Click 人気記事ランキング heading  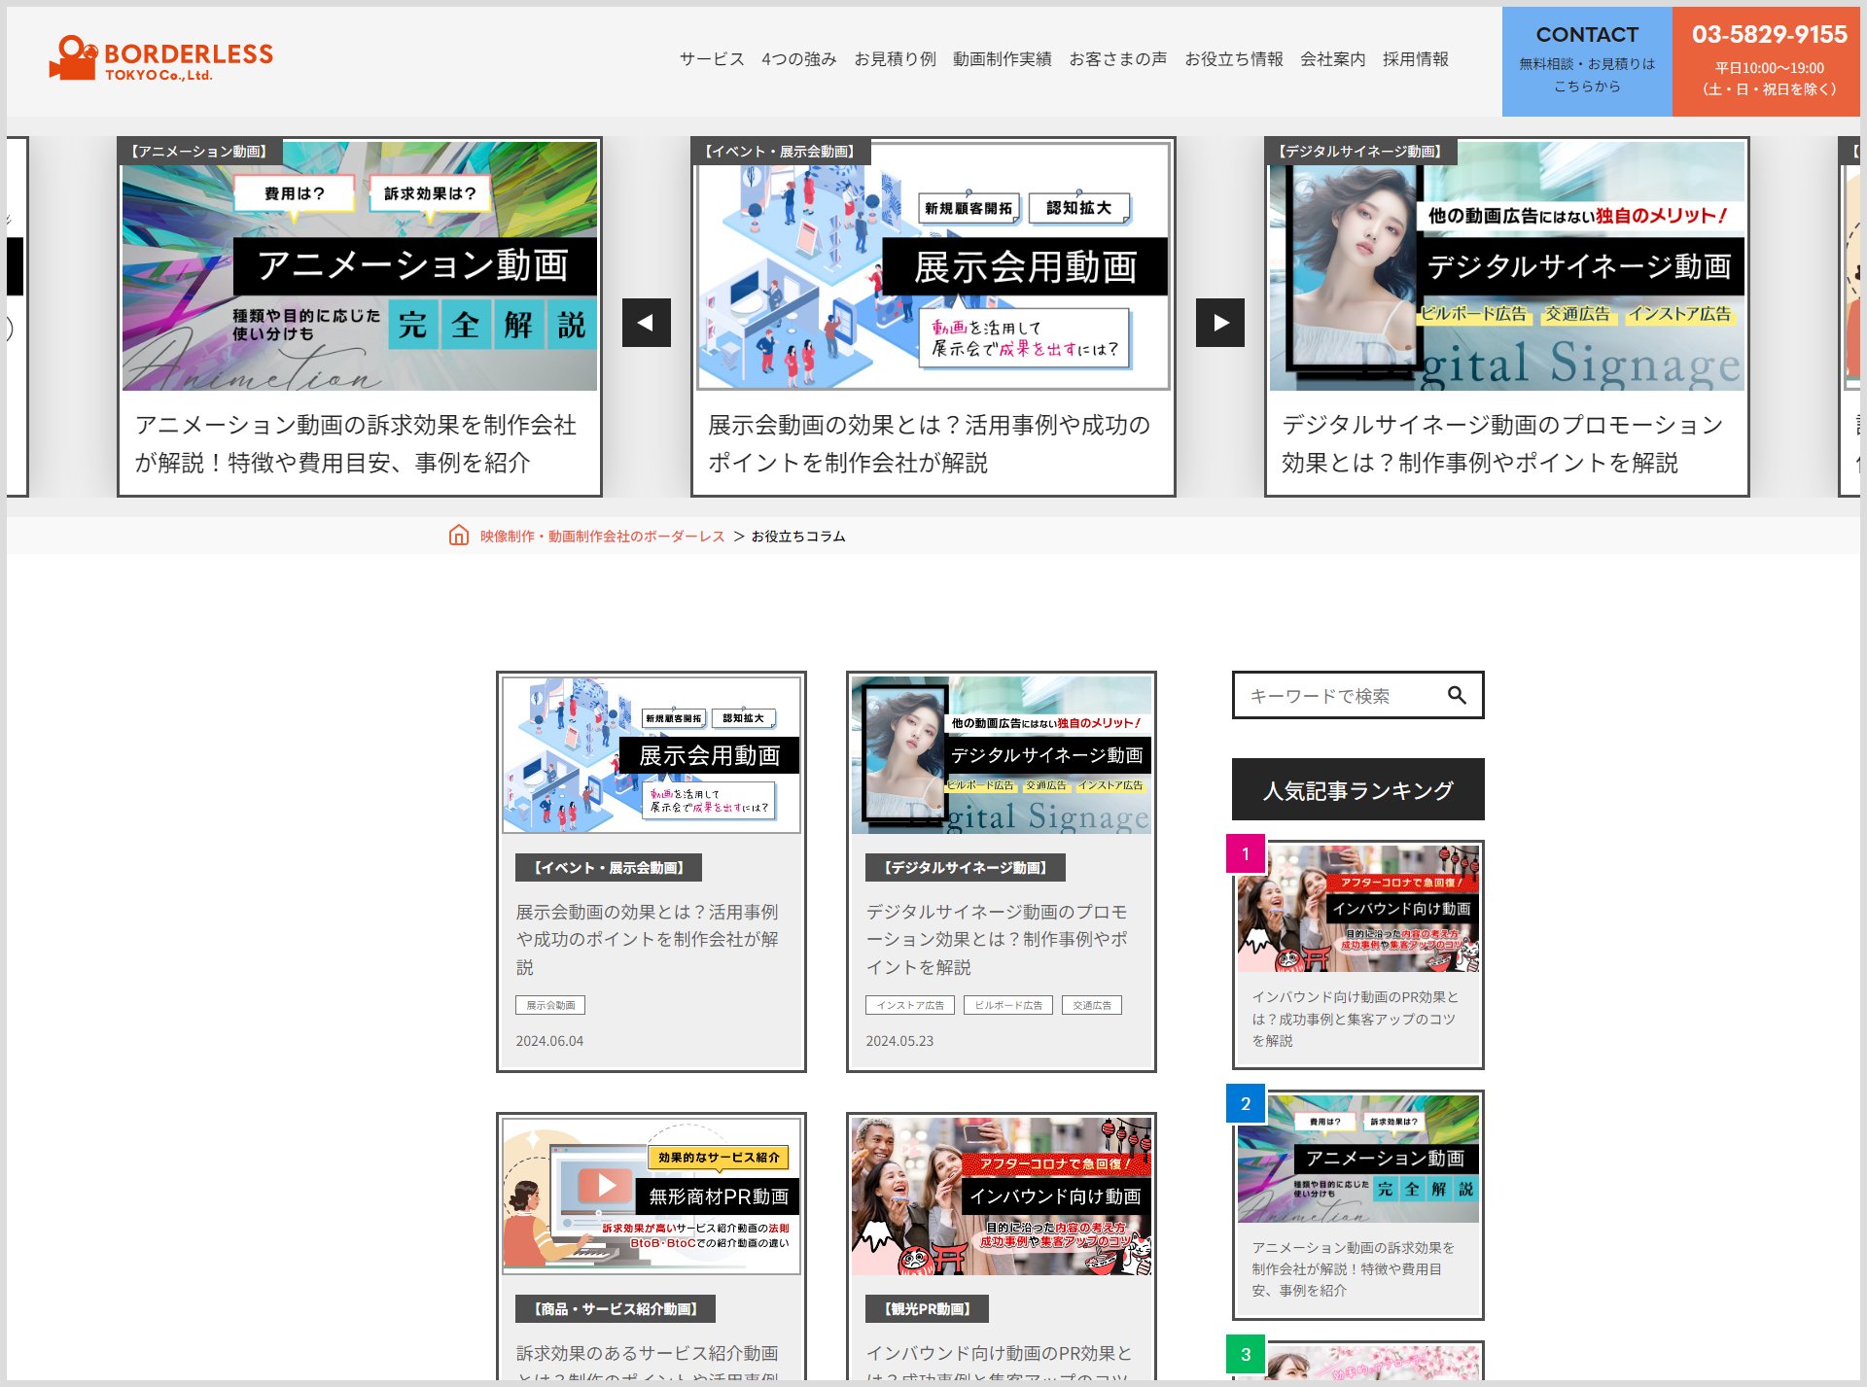(x=1358, y=790)
